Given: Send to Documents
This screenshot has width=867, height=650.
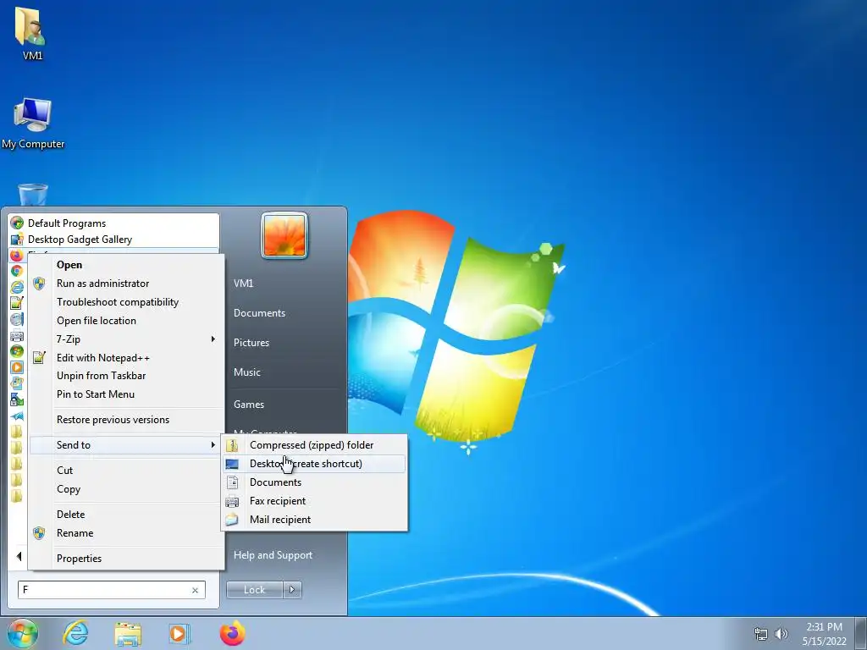Looking at the screenshot, I should pos(314,482).
